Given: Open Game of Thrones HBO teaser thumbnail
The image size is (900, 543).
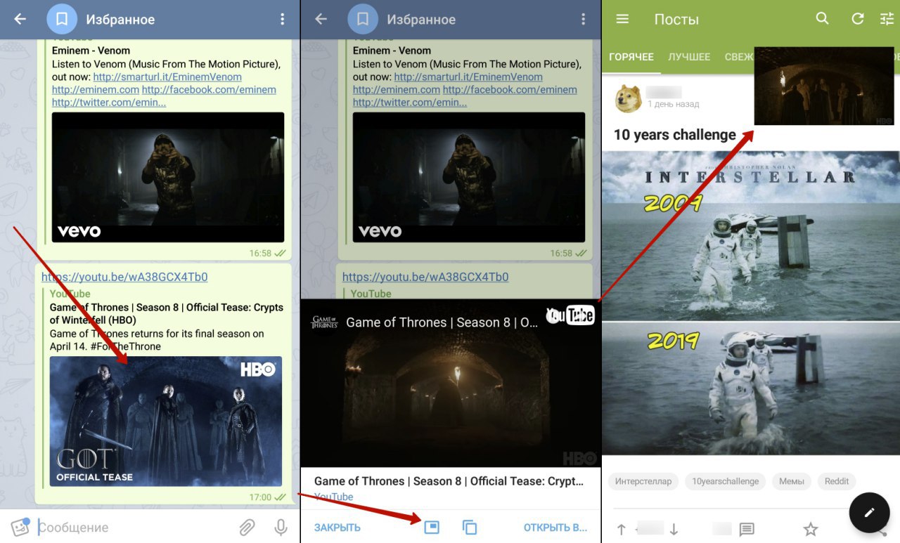Looking at the screenshot, I should click(x=166, y=421).
